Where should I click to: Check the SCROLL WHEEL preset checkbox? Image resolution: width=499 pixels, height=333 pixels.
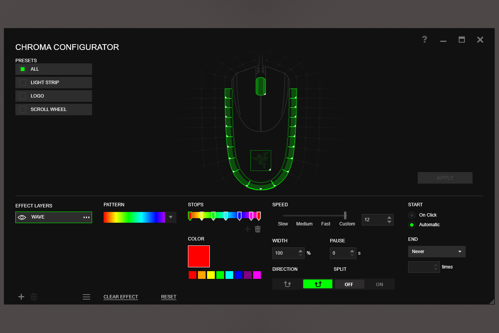point(23,109)
